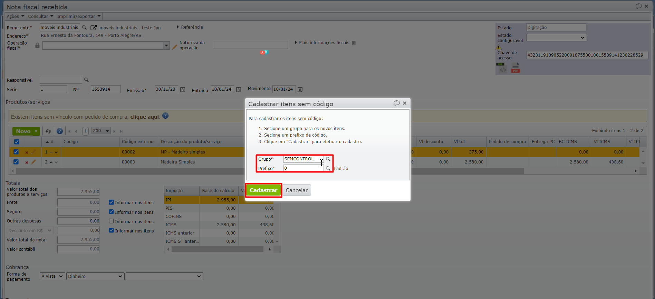
Task: Jump to the last page of items
Action: 121,131
